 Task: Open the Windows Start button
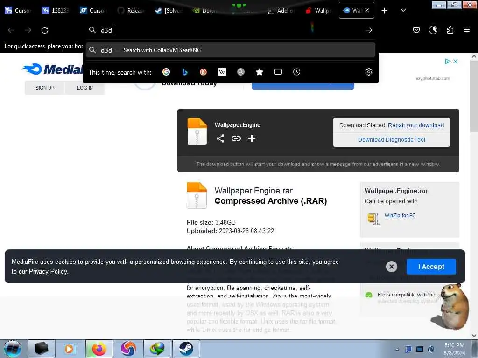(x=13, y=349)
